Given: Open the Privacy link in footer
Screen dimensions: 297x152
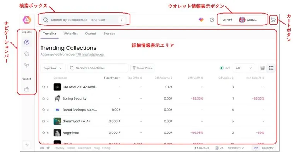Looking at the screenshot, I should (x=59, y=148).
